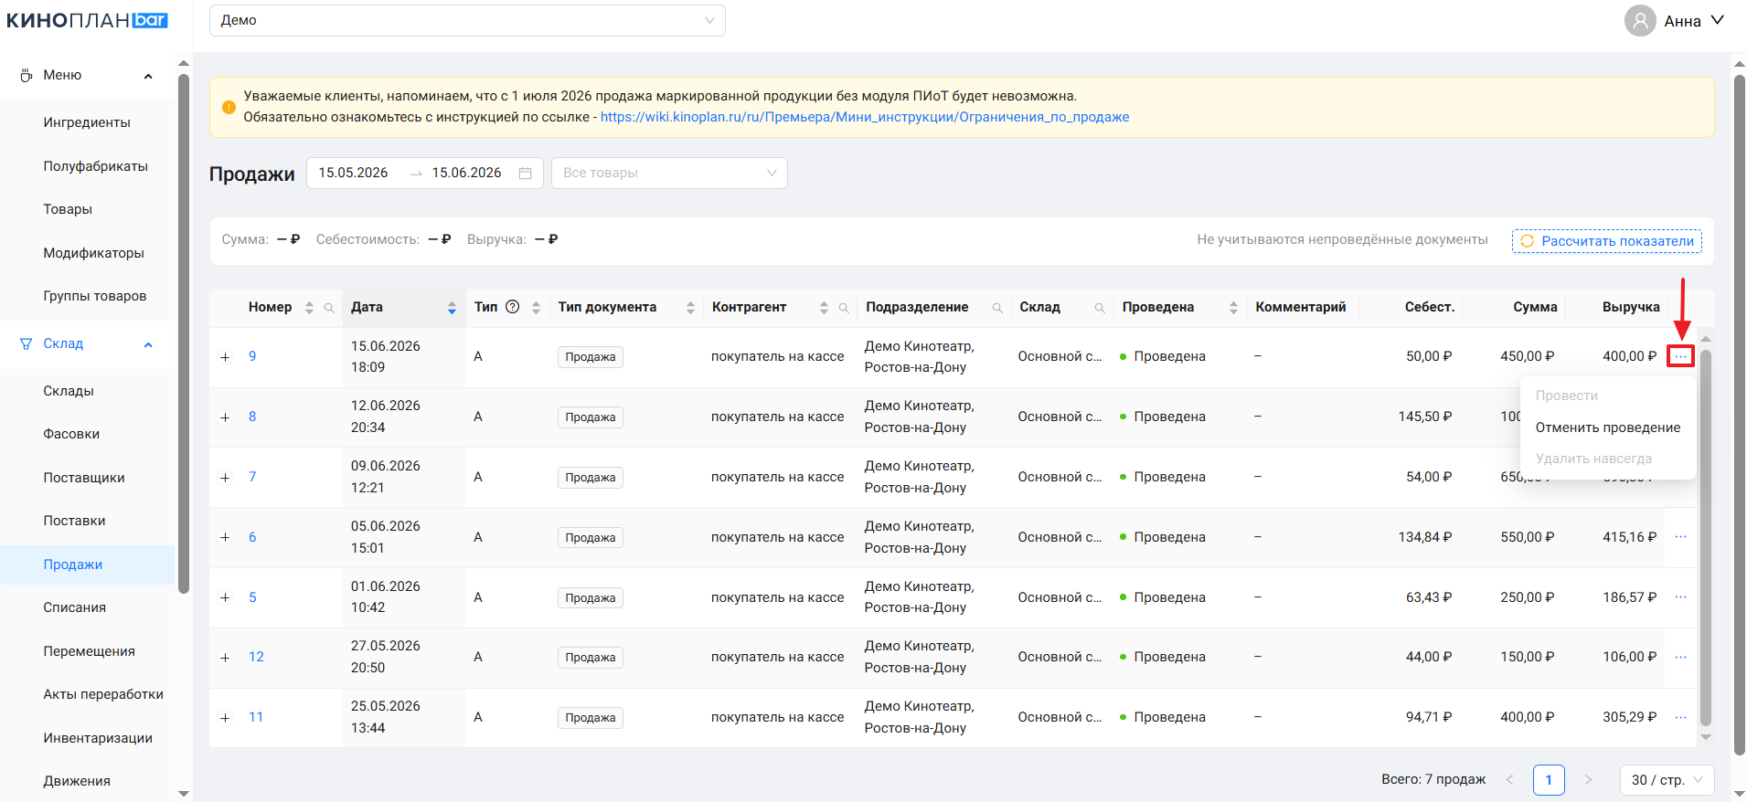Choose Отменить проведение in context menu
Viewport: 1747px width, 802px height.
click(x=1608, y=427)
